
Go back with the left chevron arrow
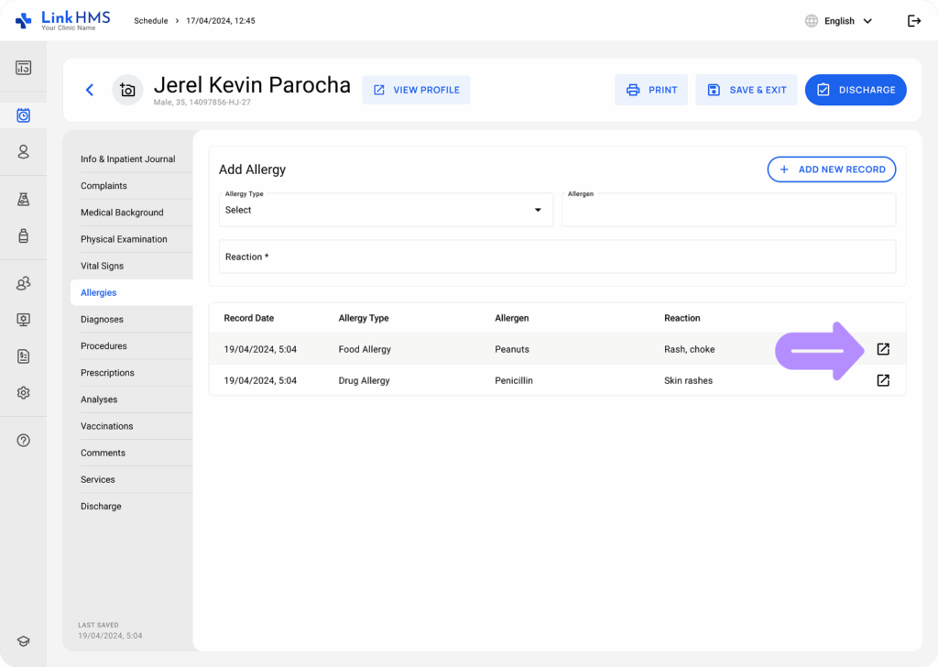click(x=90, y=90)
